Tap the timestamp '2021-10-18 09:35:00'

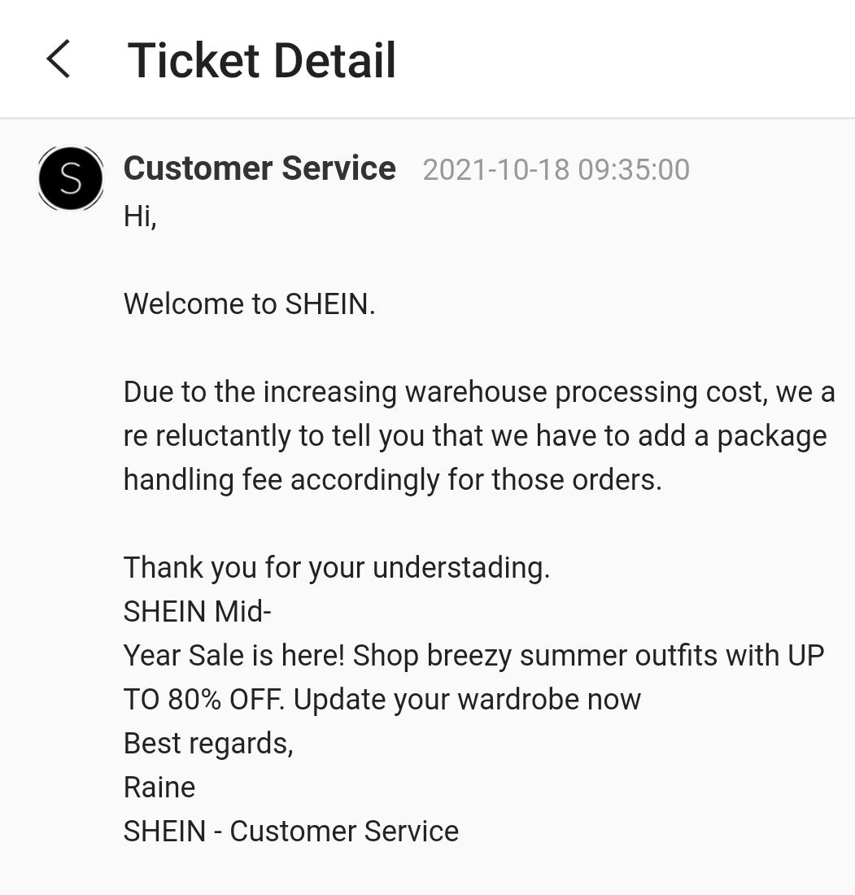(x=556, y=169)
